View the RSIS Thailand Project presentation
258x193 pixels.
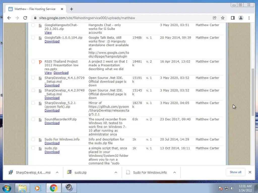point(48,73)
